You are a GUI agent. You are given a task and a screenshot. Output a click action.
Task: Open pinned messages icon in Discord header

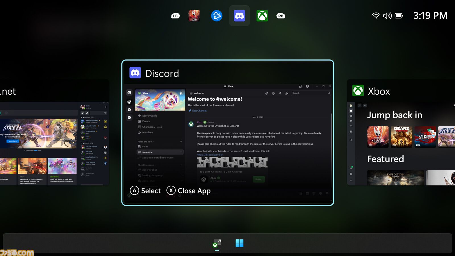pyautogui.click(x=280, y=93)
